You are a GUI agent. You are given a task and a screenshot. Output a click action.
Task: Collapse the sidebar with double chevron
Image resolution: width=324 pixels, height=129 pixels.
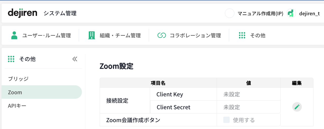pos(75,59)
